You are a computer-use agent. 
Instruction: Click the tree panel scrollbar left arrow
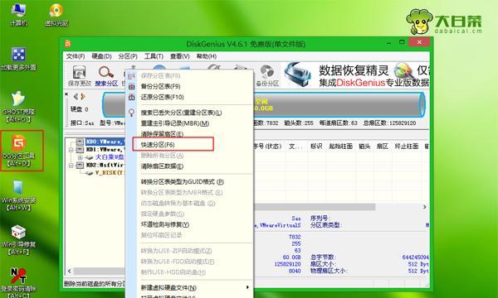tap(70, 271)
